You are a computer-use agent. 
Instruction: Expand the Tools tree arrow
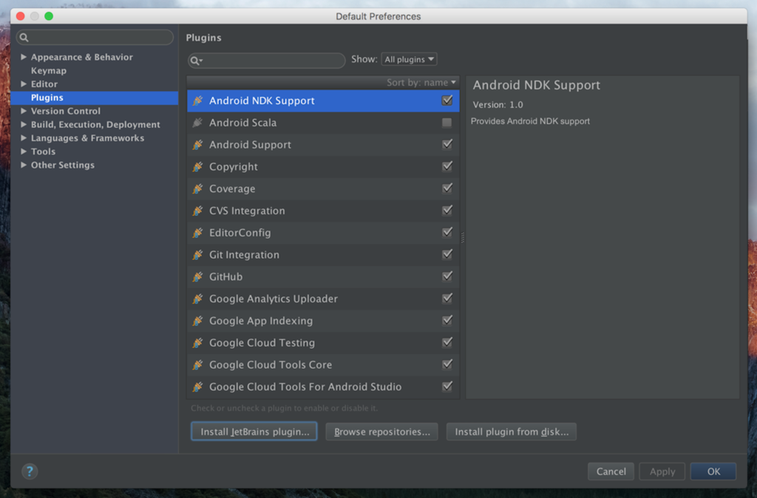click(23, 151)
